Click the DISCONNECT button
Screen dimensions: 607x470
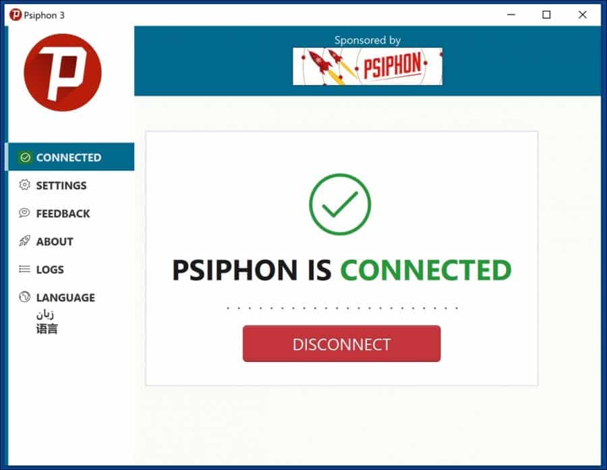click(341, 344)
